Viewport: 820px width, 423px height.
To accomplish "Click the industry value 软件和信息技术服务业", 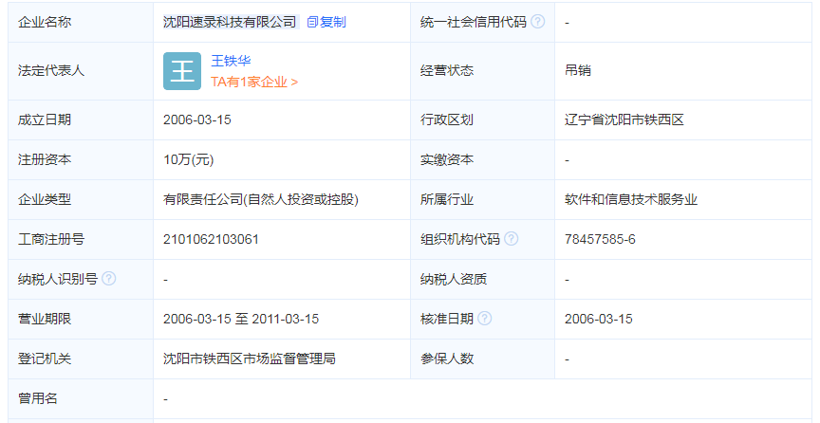I will pos(631,199).
